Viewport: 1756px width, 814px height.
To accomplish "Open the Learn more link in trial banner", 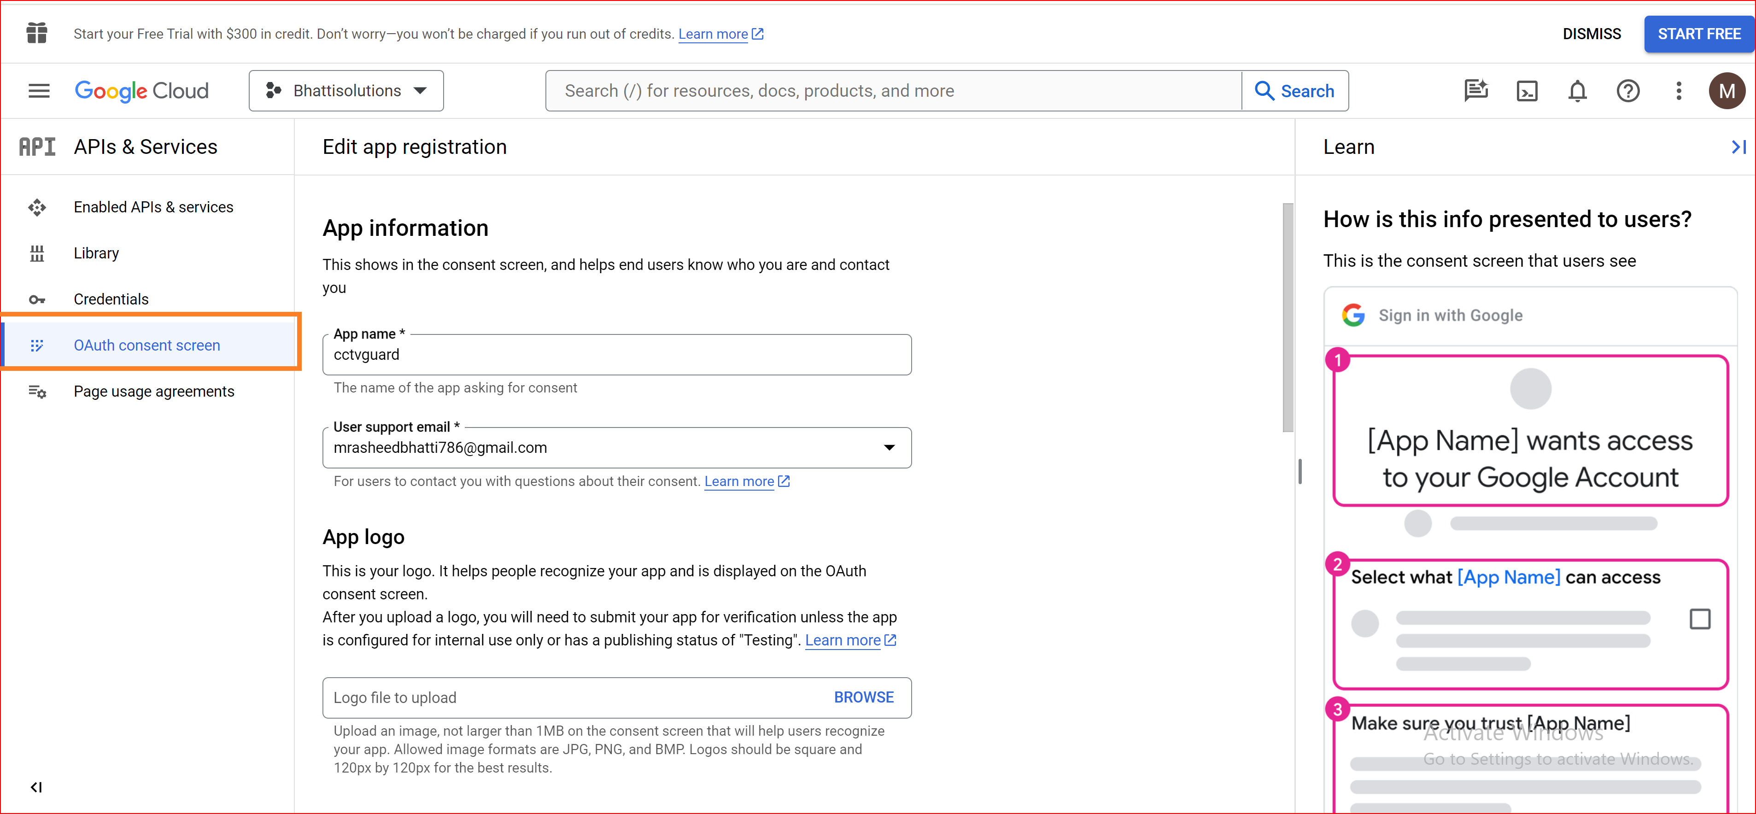I will pyautogui.click(x=713, y=34).
